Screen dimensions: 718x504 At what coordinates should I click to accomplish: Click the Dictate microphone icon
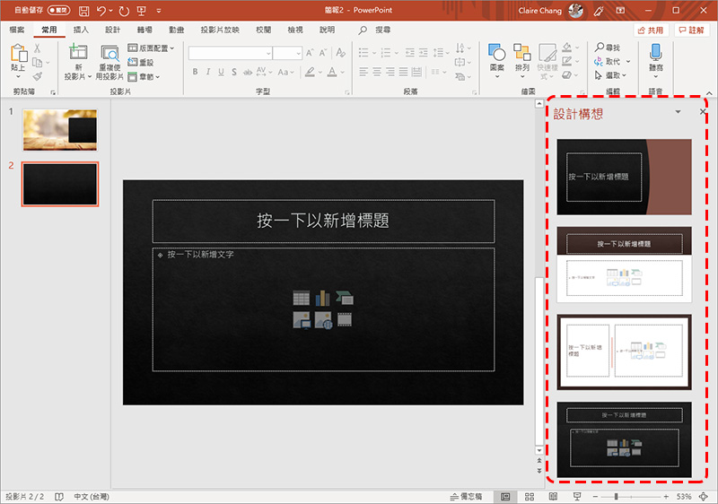(x=656, y=53)
